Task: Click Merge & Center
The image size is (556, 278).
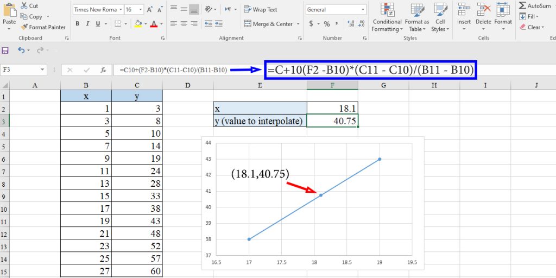Action: click(268, 24)
